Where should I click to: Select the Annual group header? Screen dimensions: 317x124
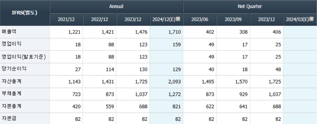point(116,6)
